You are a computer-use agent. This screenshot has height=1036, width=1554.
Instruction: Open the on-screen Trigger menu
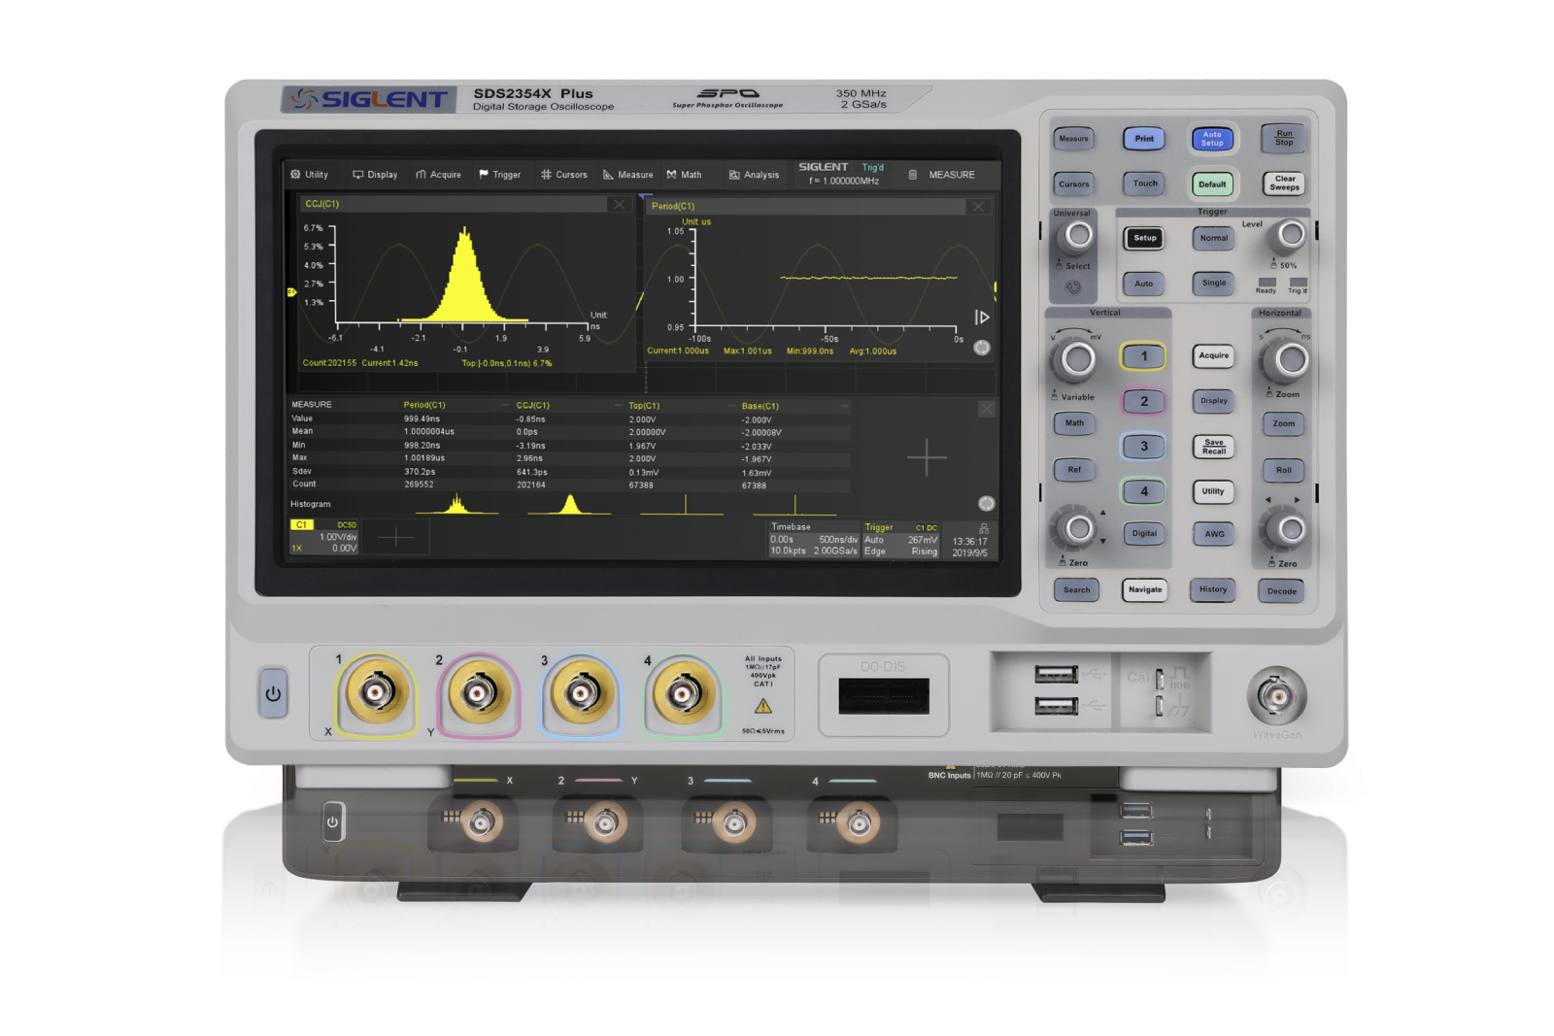pos(499,175)
